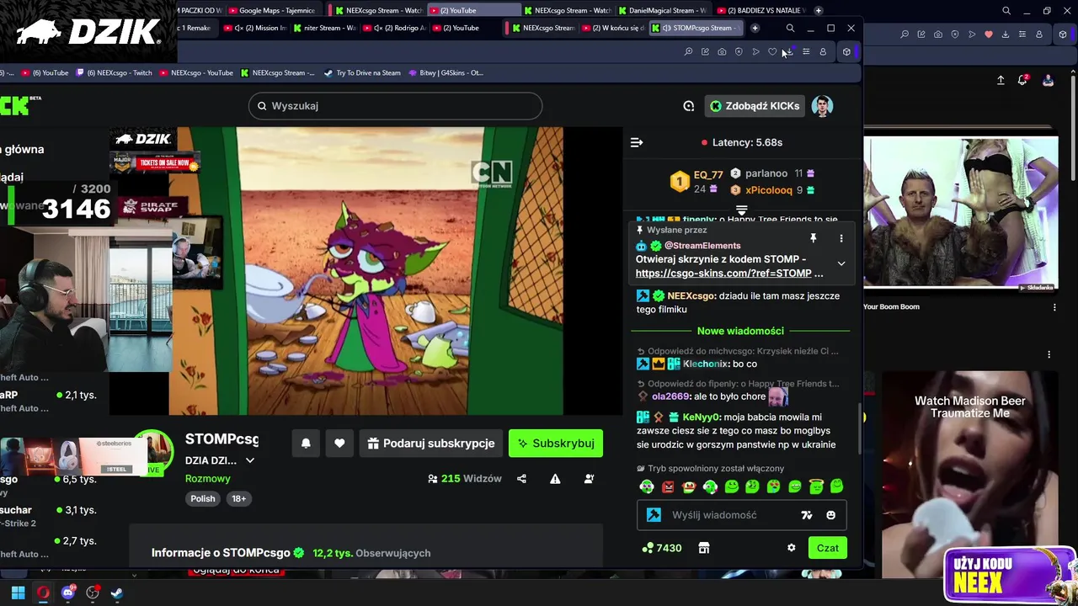Open NEEXcsgo - Twitch bookmark
Screen dimensions: 1078x606
pyautogui.click(x=114, y=72)
